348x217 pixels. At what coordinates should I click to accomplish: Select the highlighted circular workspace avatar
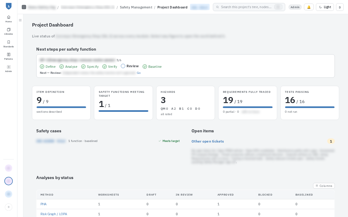[8, 181]
